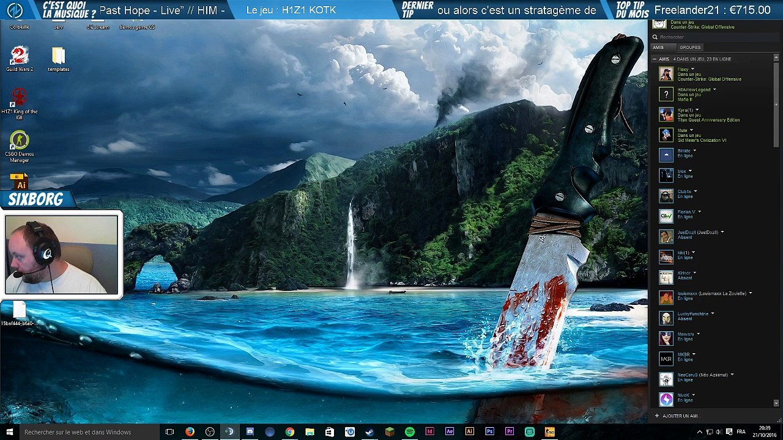Open the taskbar clock and date
783x440 pixels.
(765, 432)
